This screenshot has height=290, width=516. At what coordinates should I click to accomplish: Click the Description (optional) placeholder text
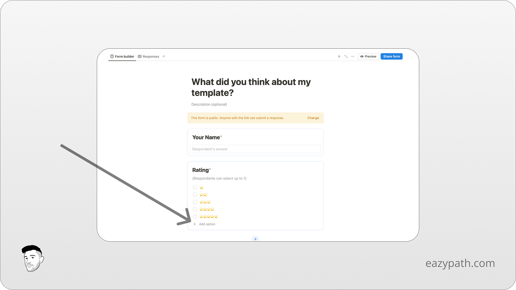point(209,104)
